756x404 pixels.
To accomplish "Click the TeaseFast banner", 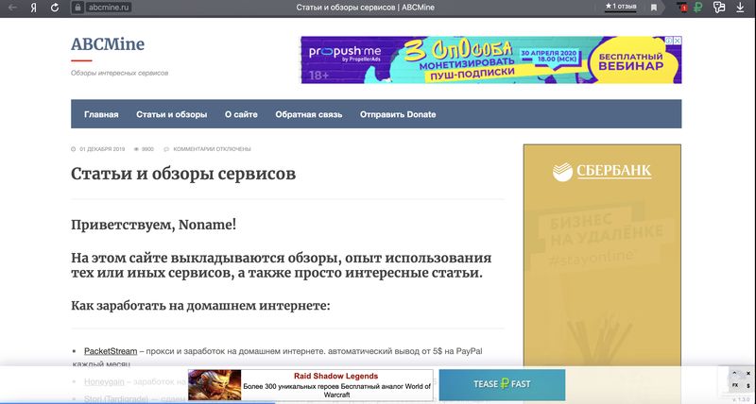I will click(x=502, y=385).
